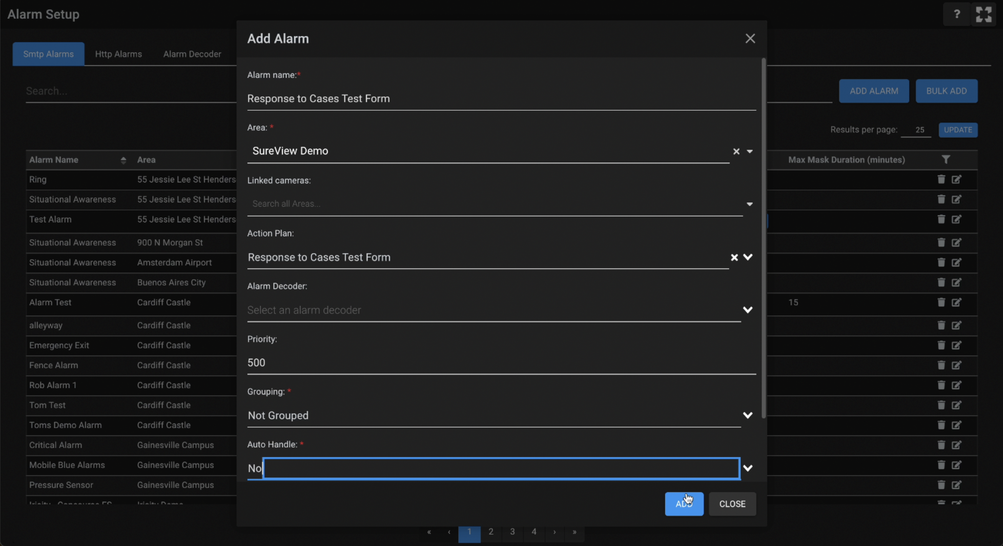The height and width of the screenshot is (546, 1003).
Task: Switch to the Smtp Alarms tab
Action: click(x=48, y=54)
